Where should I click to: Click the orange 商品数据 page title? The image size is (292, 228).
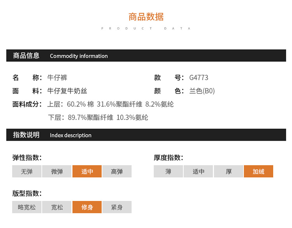(146, 17)
